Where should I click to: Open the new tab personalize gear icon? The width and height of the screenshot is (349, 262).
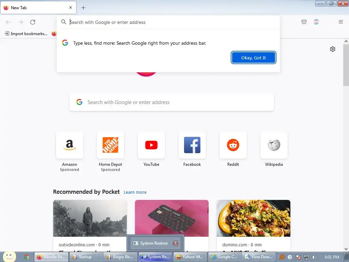[x=333, y=49]
